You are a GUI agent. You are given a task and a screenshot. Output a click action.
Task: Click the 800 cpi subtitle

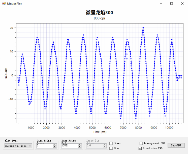pos(99,18)
